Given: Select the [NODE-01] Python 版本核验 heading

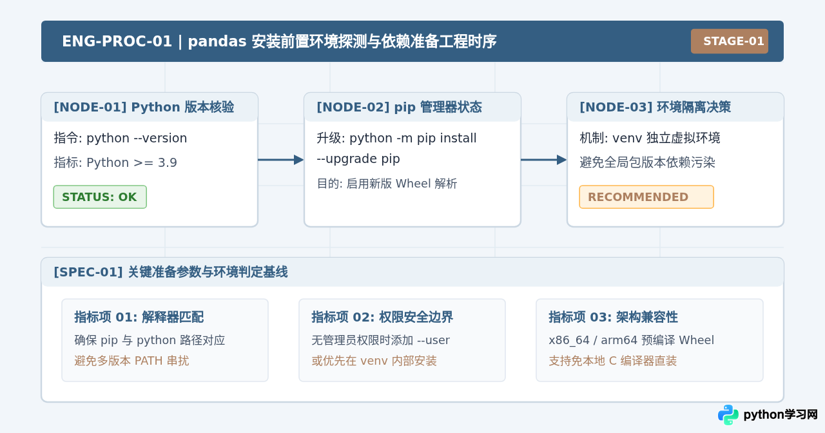Looking at the screenshot, I should click(144, 107).
